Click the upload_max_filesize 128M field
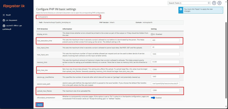Viewport: 228px width, 109px height. (165, 90)
